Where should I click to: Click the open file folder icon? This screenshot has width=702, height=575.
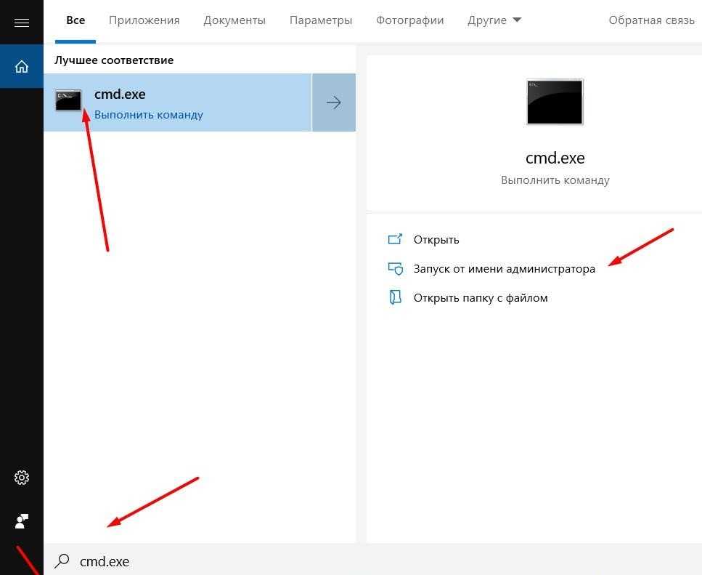point(395,297)
